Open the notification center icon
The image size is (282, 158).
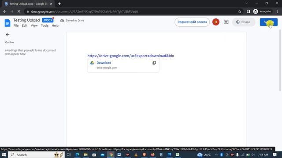pos(275,154)
